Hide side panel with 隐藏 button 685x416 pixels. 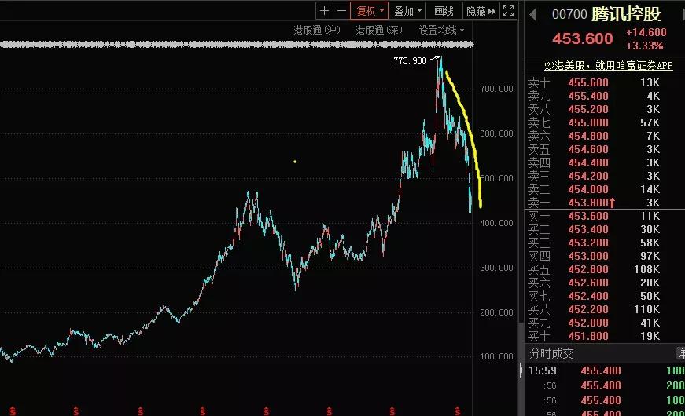click(x=481, y=11)
